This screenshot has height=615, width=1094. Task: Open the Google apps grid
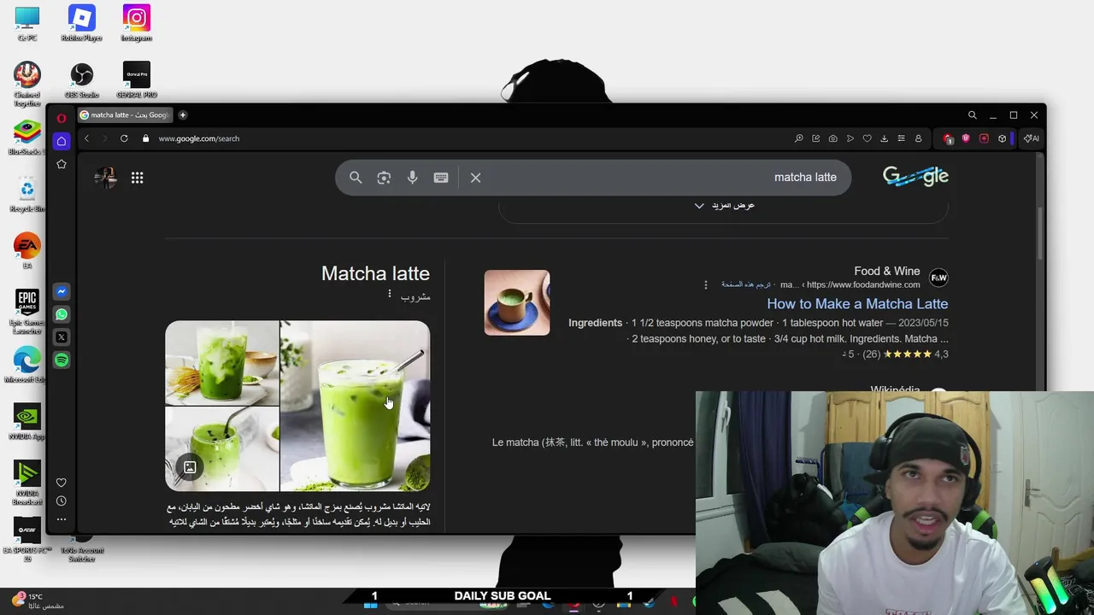[x=137, y=178]
